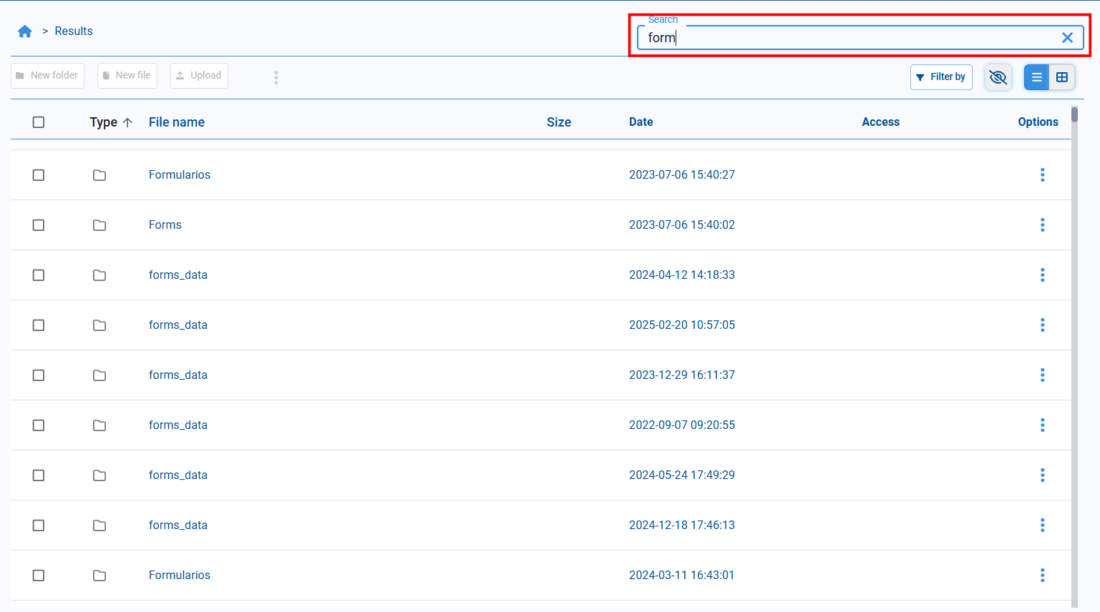Switch to grid view
1100x612 pixels.
pyautogui.click(x=1062, y=77)
